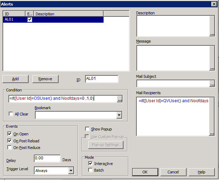Open ellipsis editor for Mail Subject
This screenshot has height=180, width=219.
(212, 84)
